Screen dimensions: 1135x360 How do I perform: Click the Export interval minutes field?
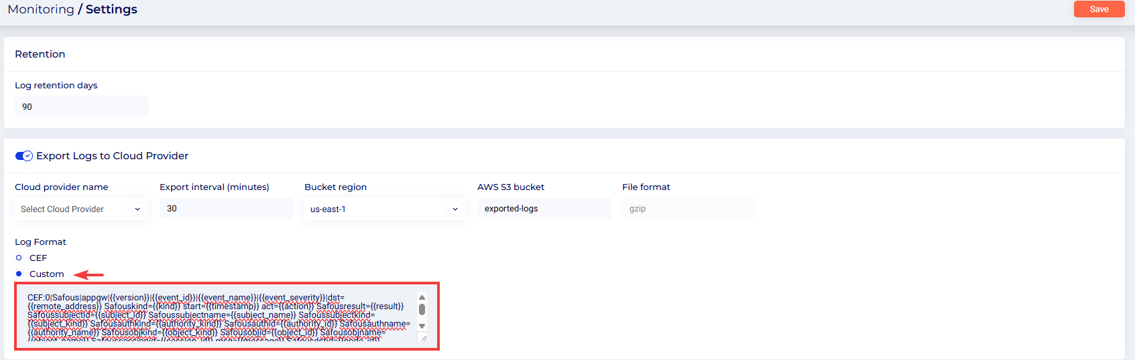pyautogui.click(x=226, y=209)
